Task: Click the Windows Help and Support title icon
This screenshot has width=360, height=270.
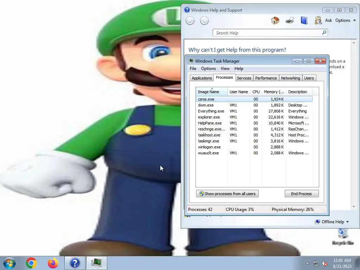Action: click(187, 10)
